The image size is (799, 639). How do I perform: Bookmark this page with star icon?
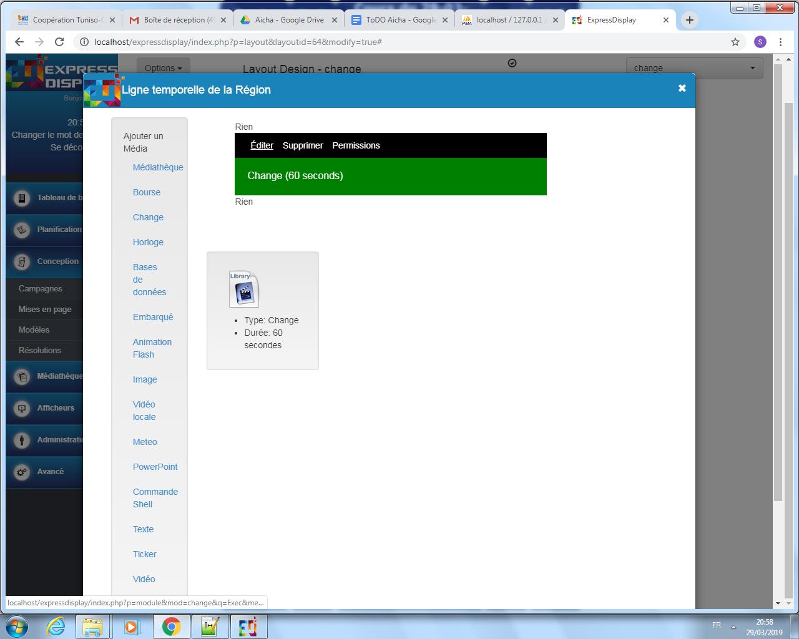tap(735, 42)
